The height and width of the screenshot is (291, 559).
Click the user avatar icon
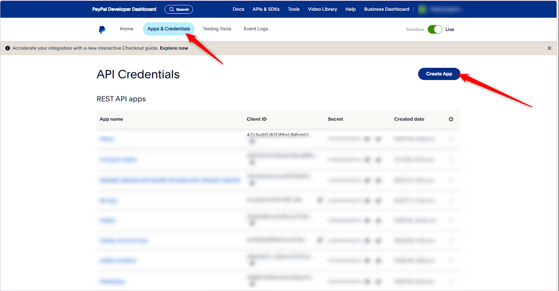pyautogui.click(x=422, y=9)
